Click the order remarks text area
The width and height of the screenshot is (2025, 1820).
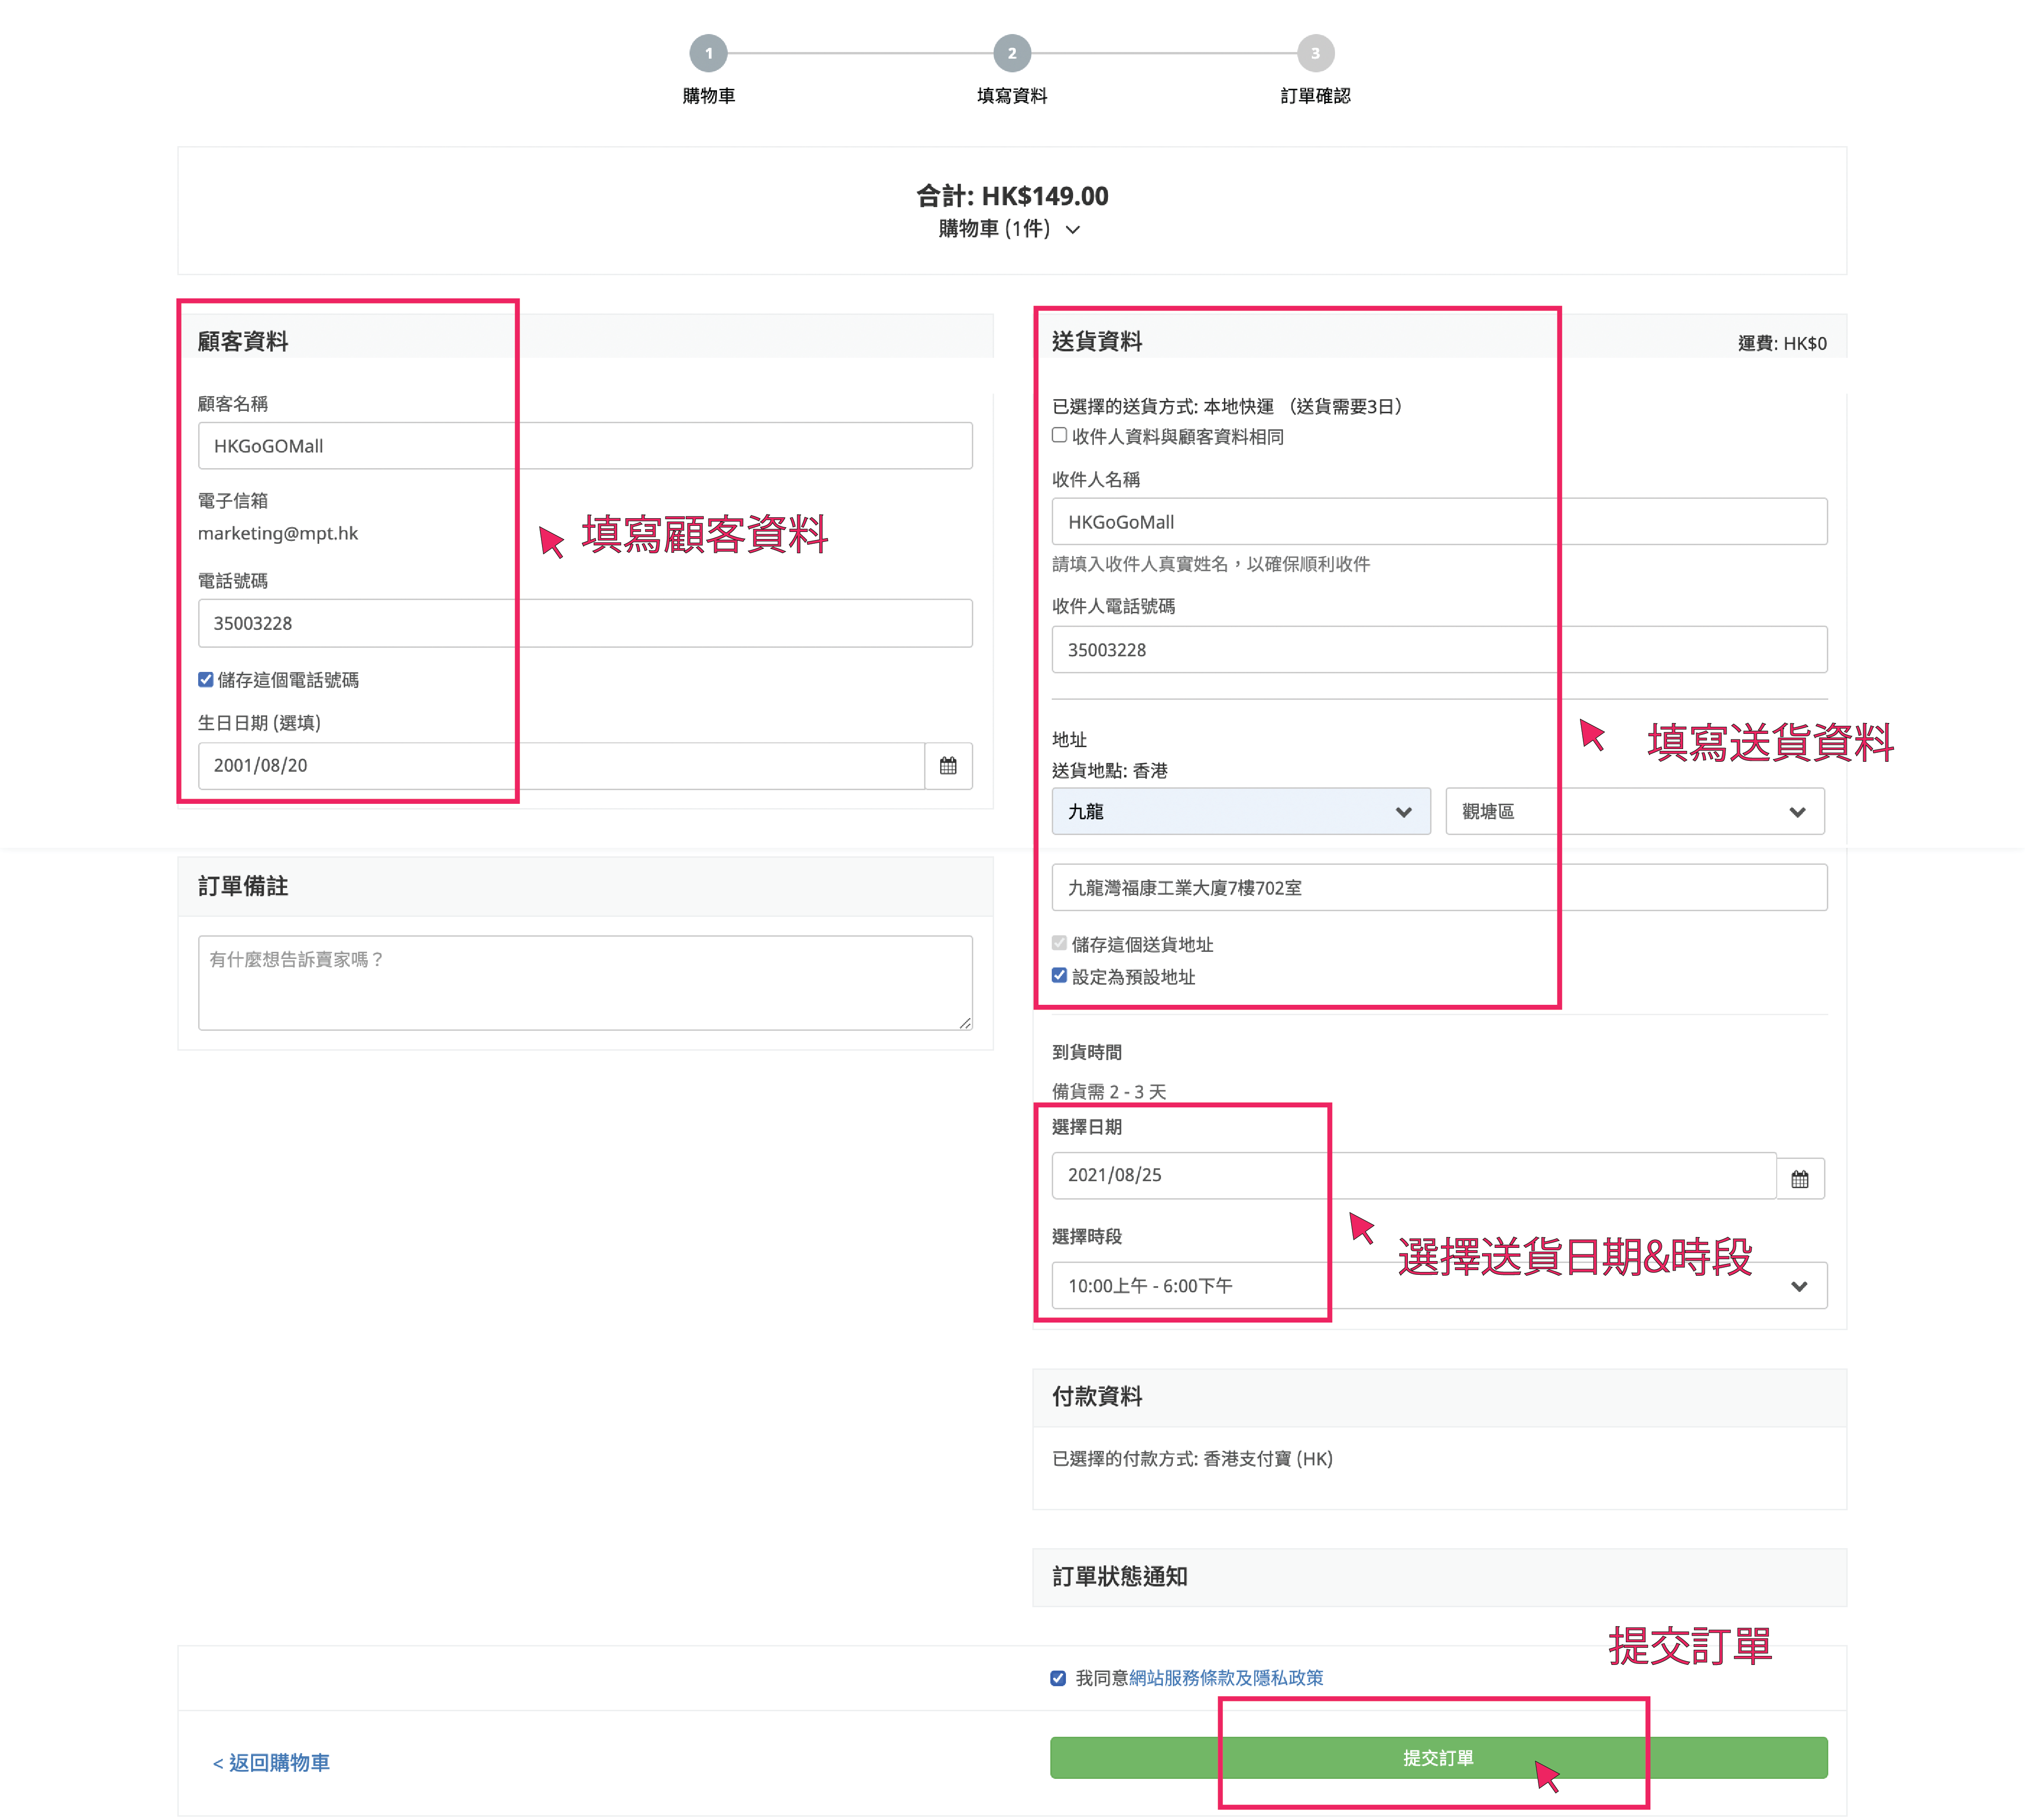585,982
